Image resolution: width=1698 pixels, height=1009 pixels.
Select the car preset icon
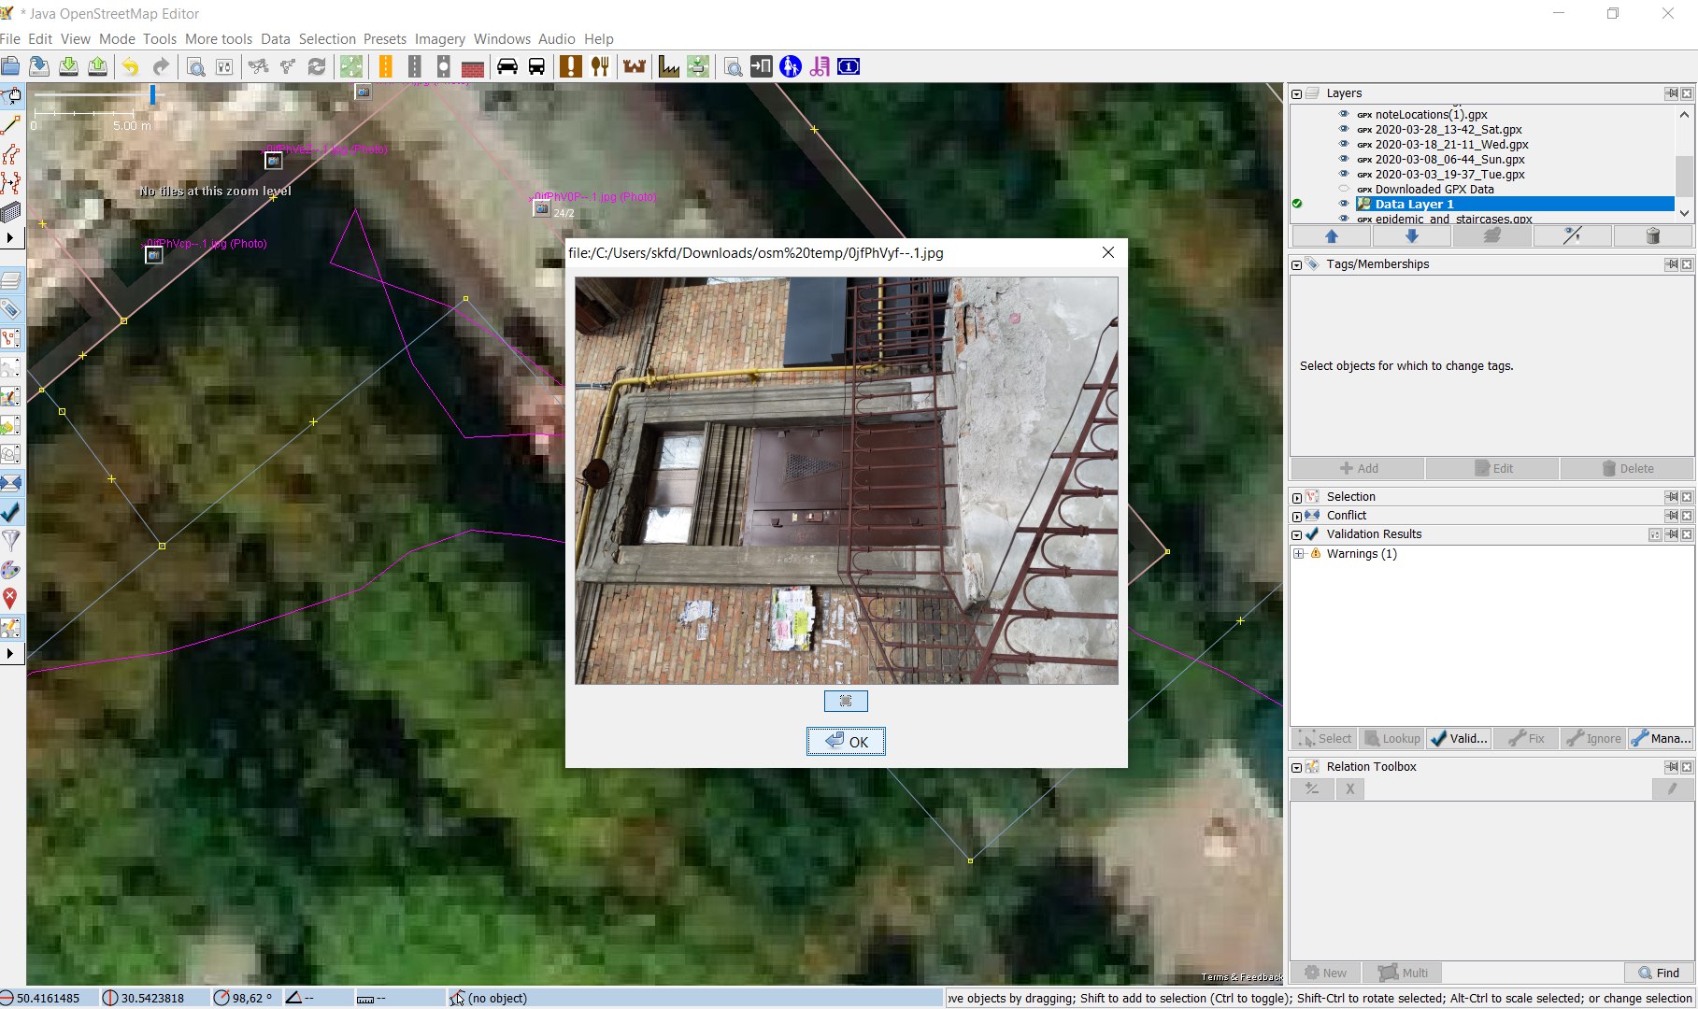pos(507,66)
